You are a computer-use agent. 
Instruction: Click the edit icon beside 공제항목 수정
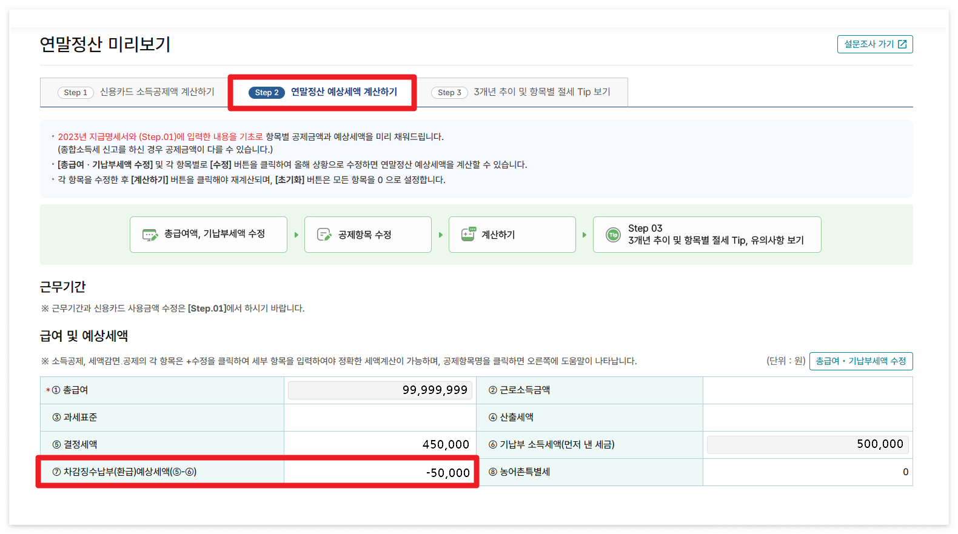coord(324,235)
